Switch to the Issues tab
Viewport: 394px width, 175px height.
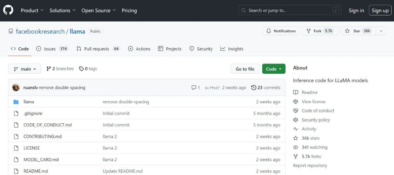[x=52, y=49]
